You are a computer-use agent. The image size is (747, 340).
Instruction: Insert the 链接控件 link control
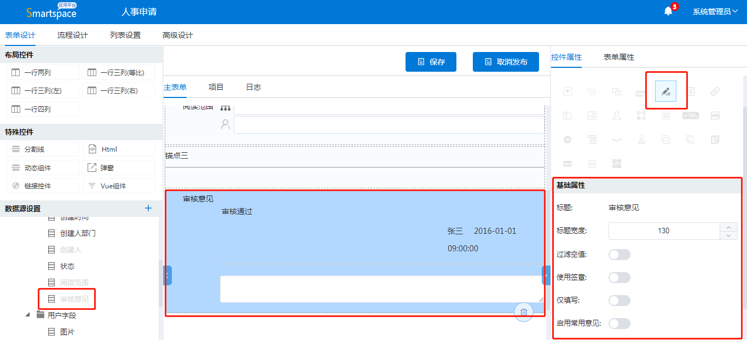coord(43,186)
